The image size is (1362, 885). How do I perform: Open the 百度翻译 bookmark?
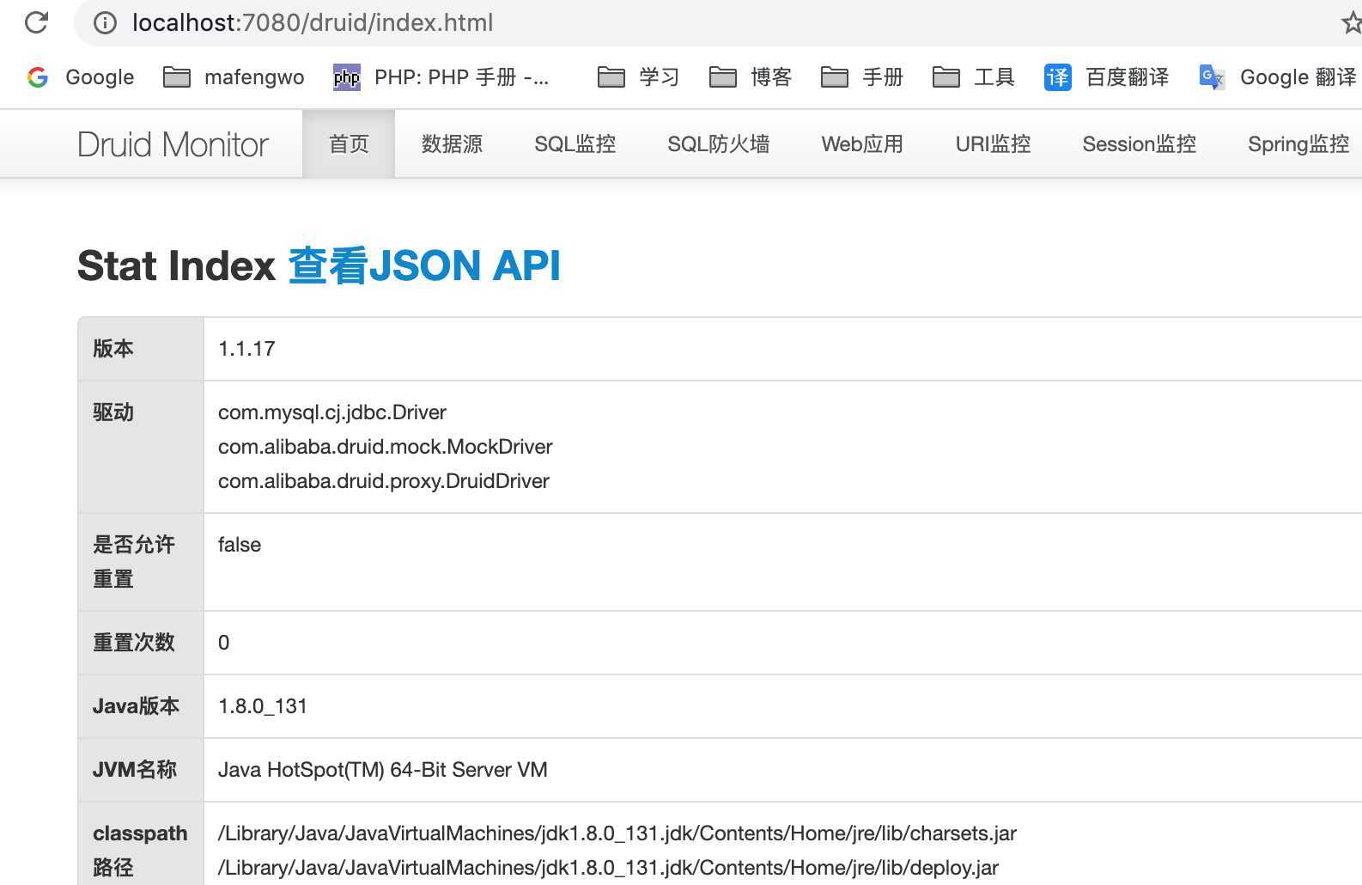coord(1106,77)
